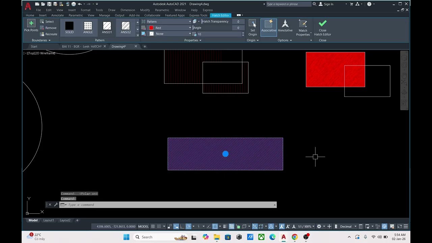Open Windows Start menu on taskbar
Viewport: 432px width, 243px height.
126,237
